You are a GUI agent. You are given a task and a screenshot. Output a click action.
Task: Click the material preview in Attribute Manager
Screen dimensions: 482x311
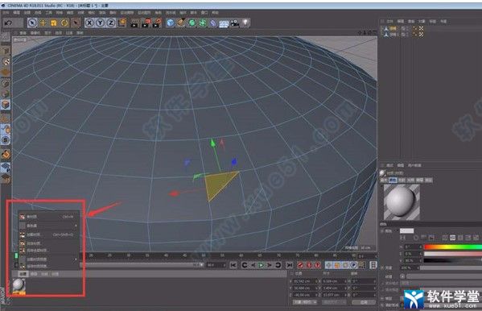[x=402, y=202]
